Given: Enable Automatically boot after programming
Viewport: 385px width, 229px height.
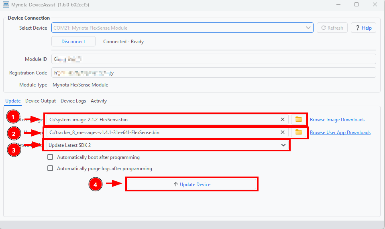Looking at the screenshot, I should pyautogui.click(x=50, y=157).
